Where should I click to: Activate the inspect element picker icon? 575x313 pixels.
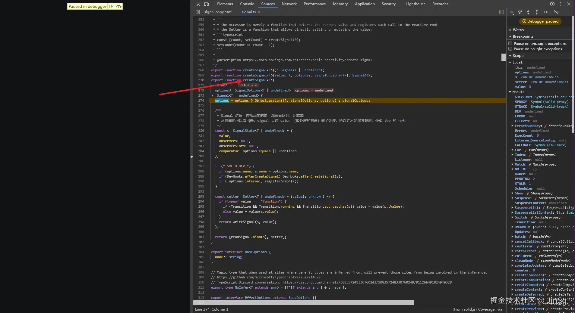tap(198, 4)
